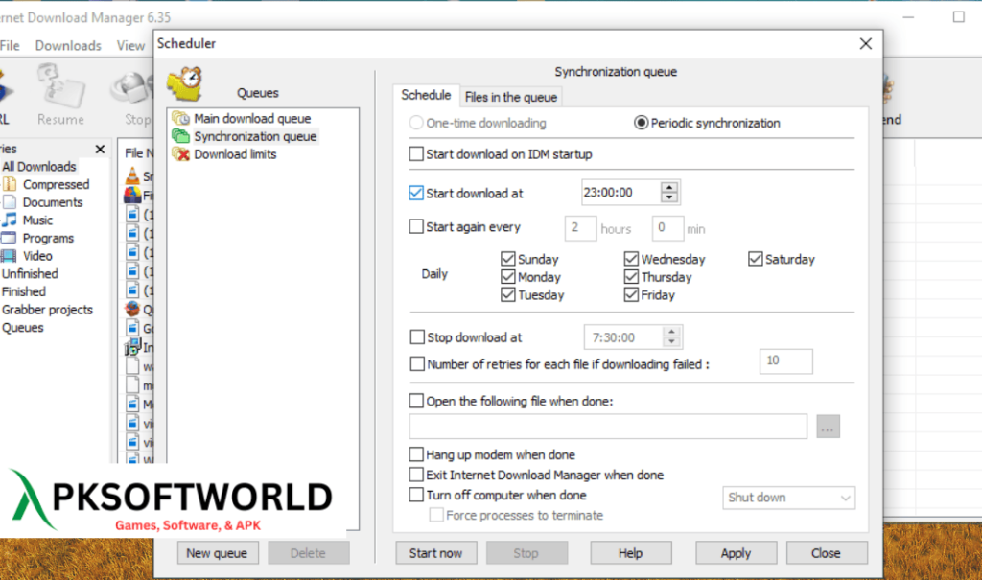Select Finished category in sidebar
The image size is (982, 580).
click(x=24, y=291)
